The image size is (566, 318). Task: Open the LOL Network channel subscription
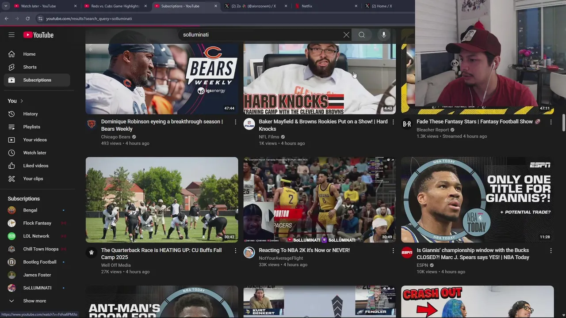37,236
